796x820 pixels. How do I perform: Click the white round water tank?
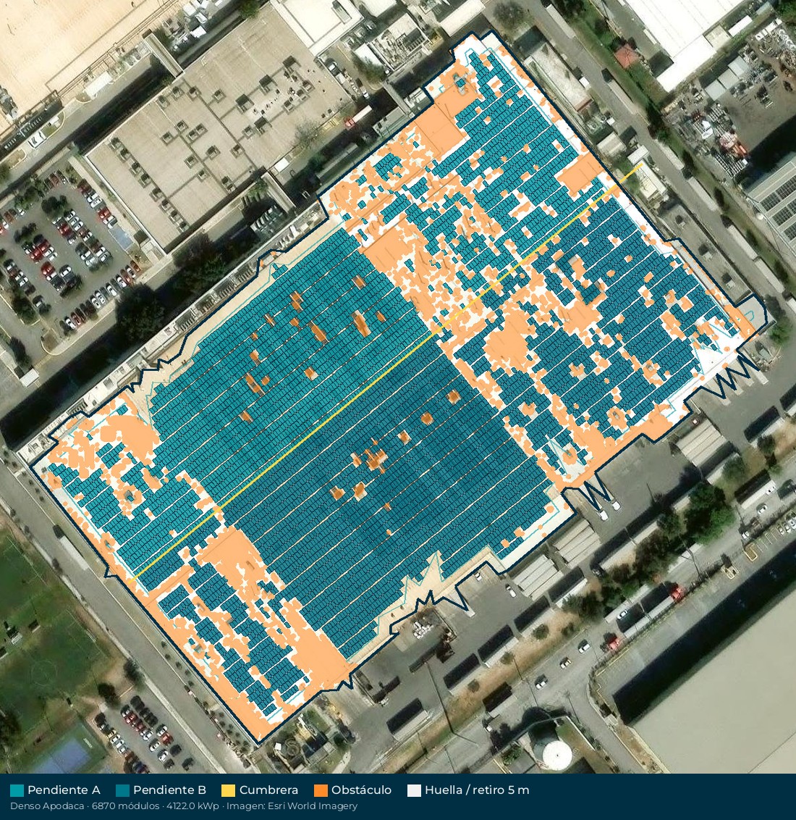[x=556, y=755]
